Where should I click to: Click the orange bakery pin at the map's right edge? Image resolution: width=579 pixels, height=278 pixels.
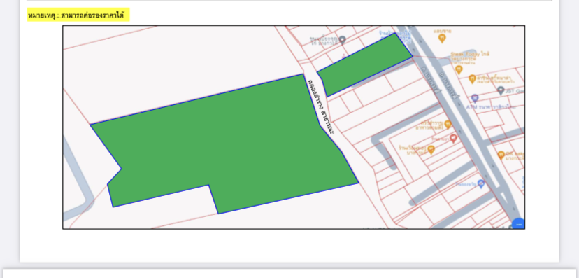click(x=501, y=155)
